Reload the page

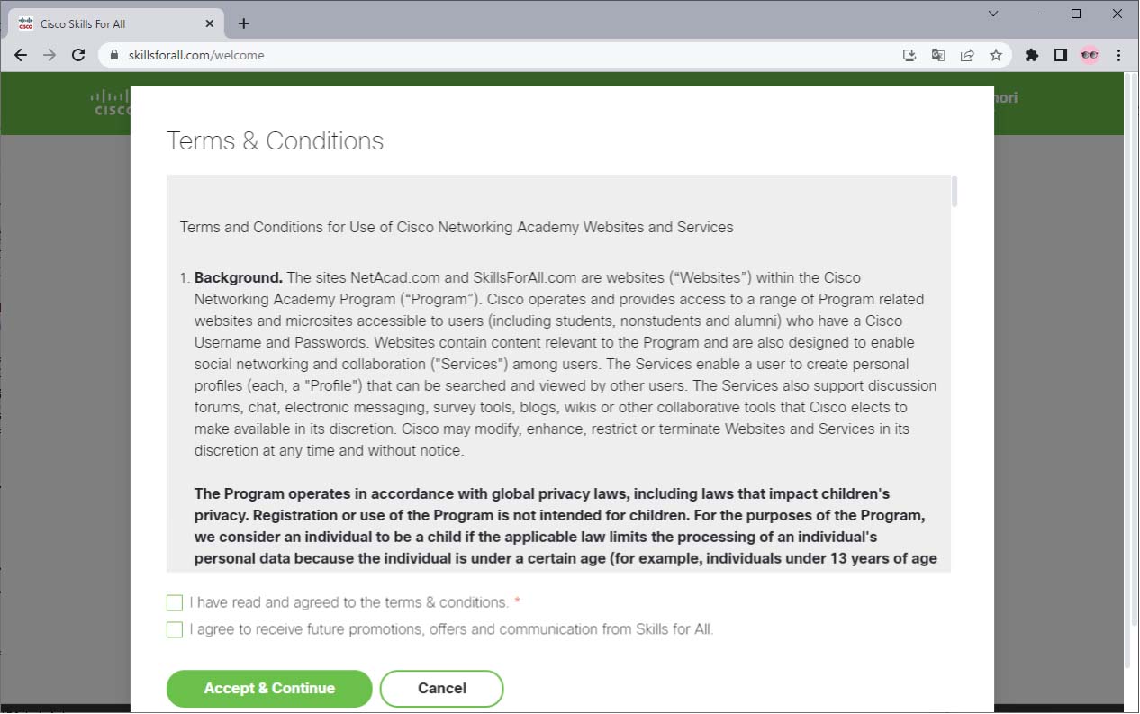pos(78,55)
